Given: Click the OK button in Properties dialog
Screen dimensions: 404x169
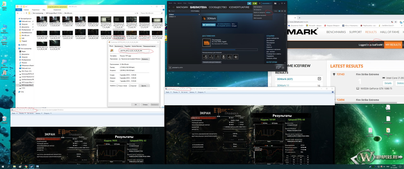Looking at the screenshot, I should point(136,104).
